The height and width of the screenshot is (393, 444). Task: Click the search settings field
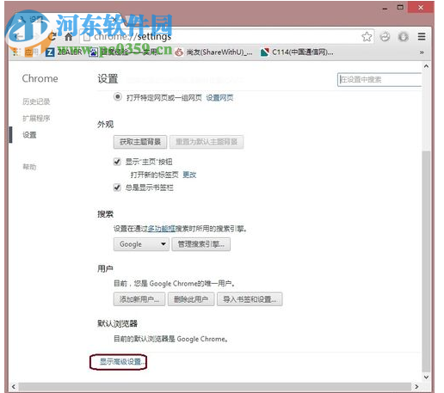click(379, 79)
